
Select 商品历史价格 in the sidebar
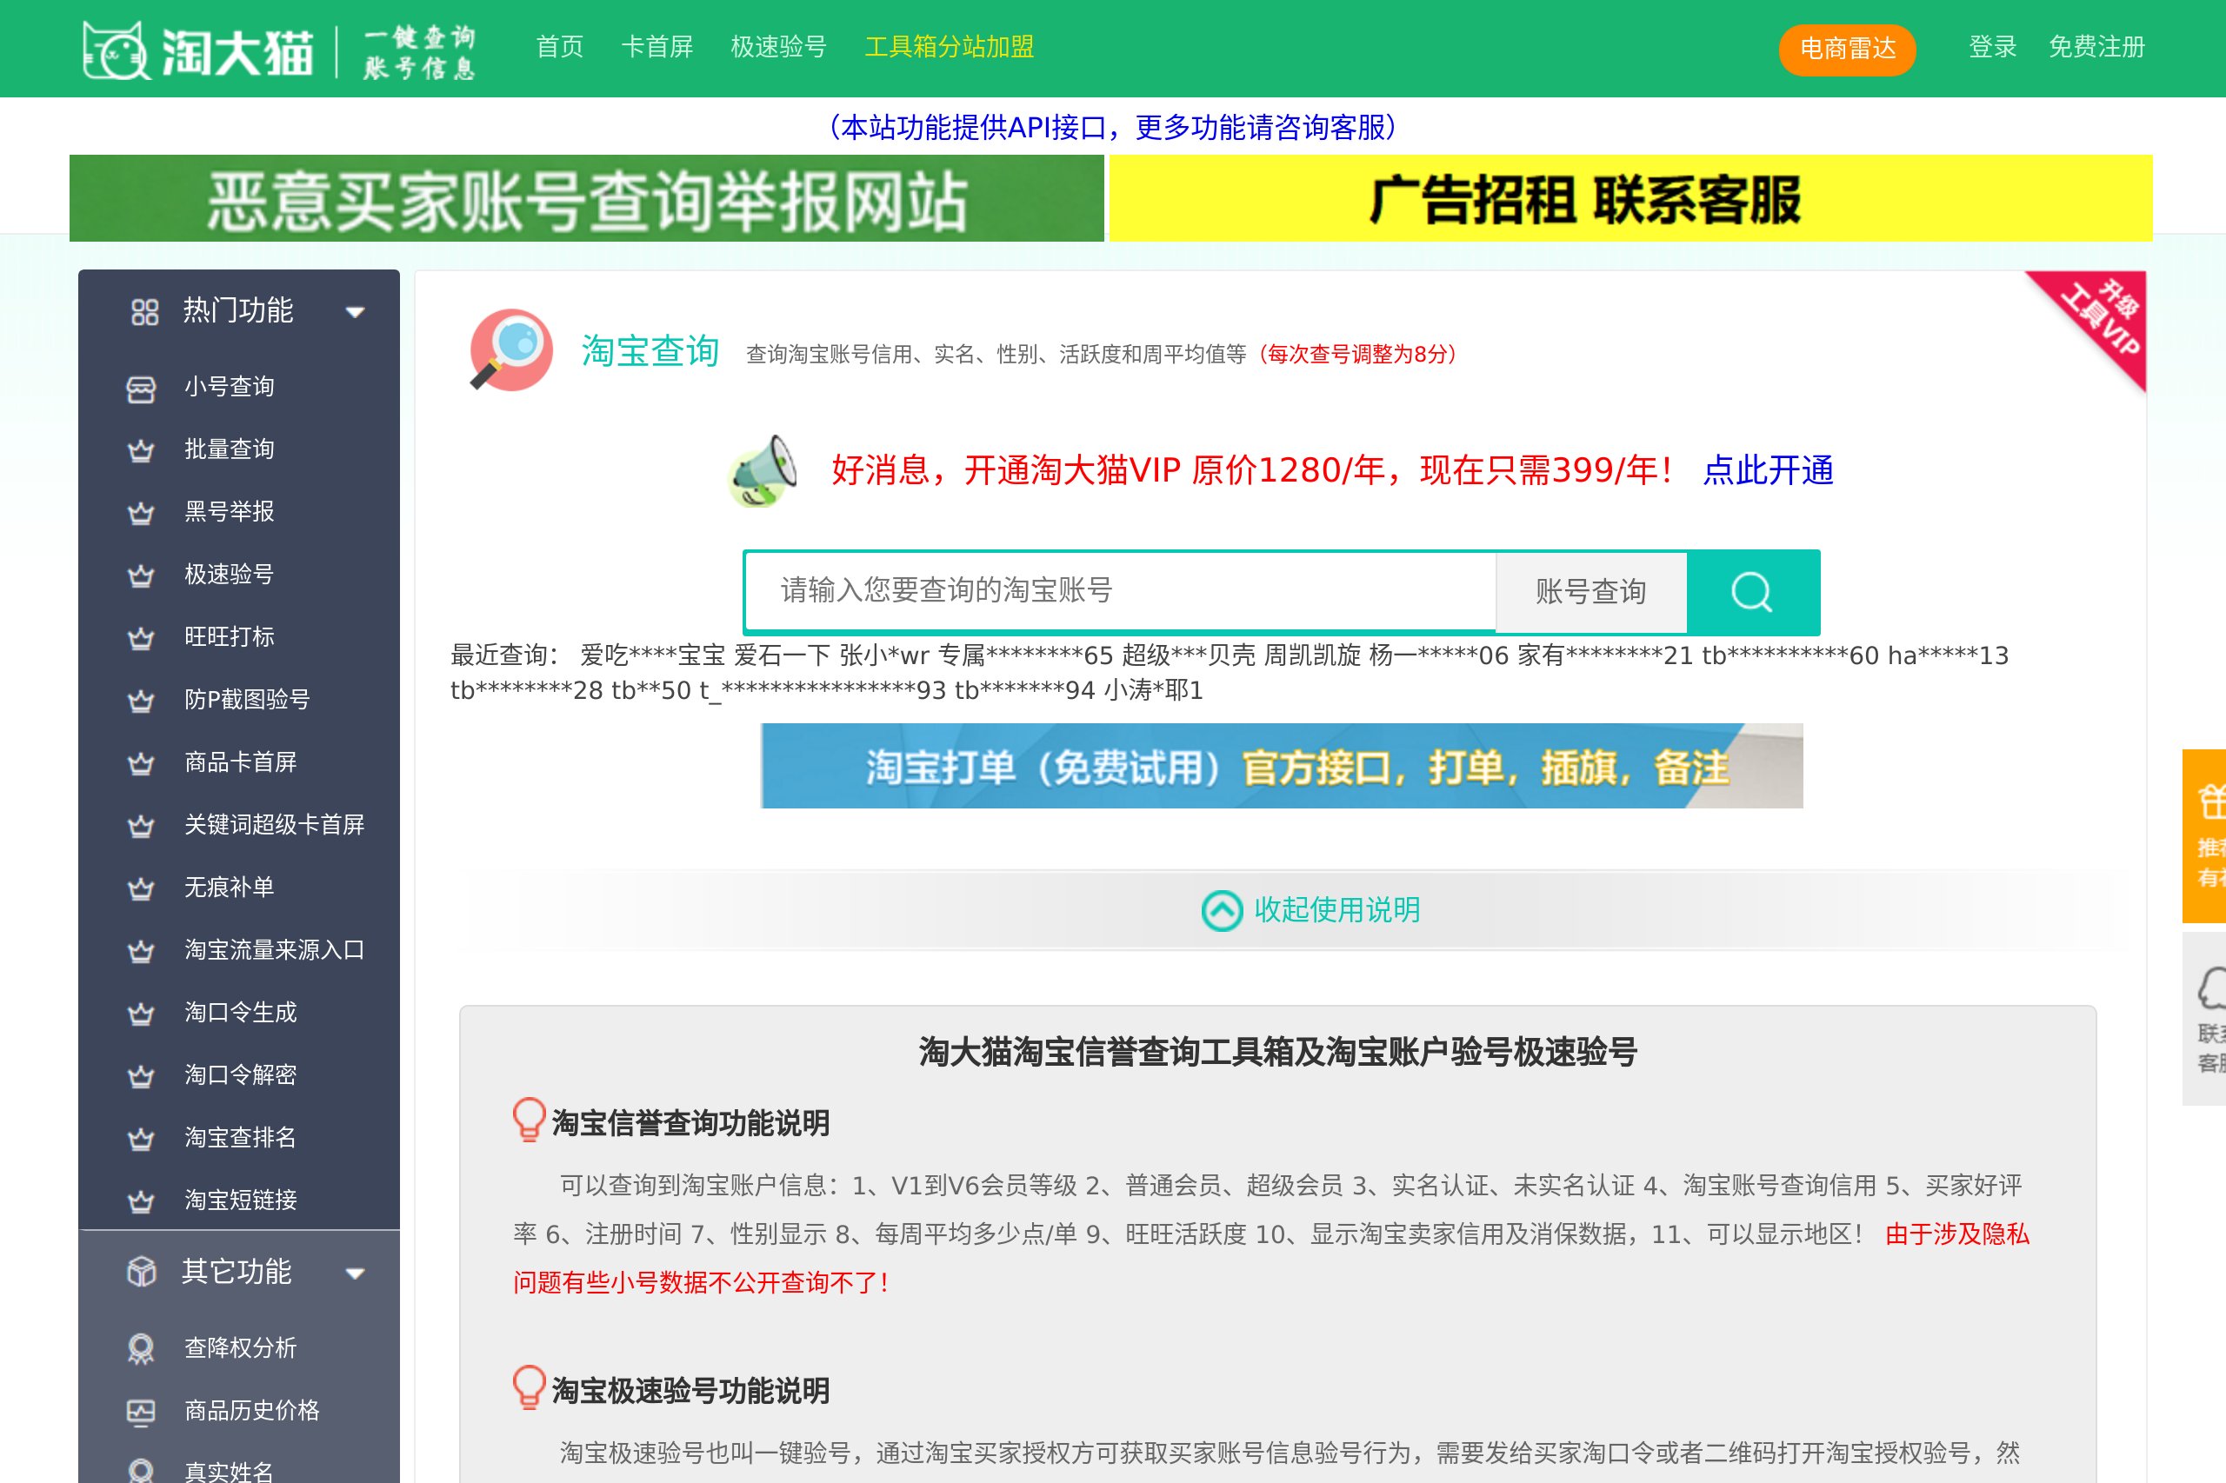click(x=251, y=1411)
